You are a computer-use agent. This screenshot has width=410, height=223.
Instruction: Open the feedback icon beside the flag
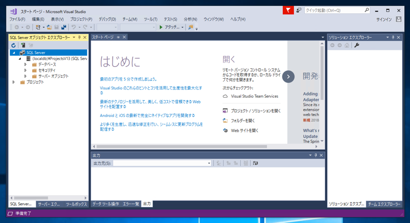coord(299,10)
